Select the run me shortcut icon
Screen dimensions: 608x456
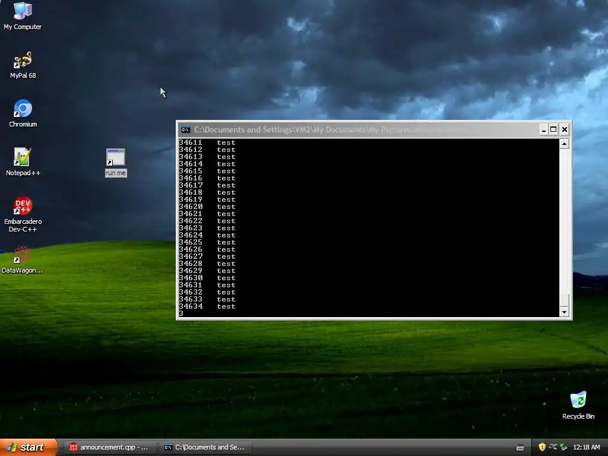coord(116,163)
